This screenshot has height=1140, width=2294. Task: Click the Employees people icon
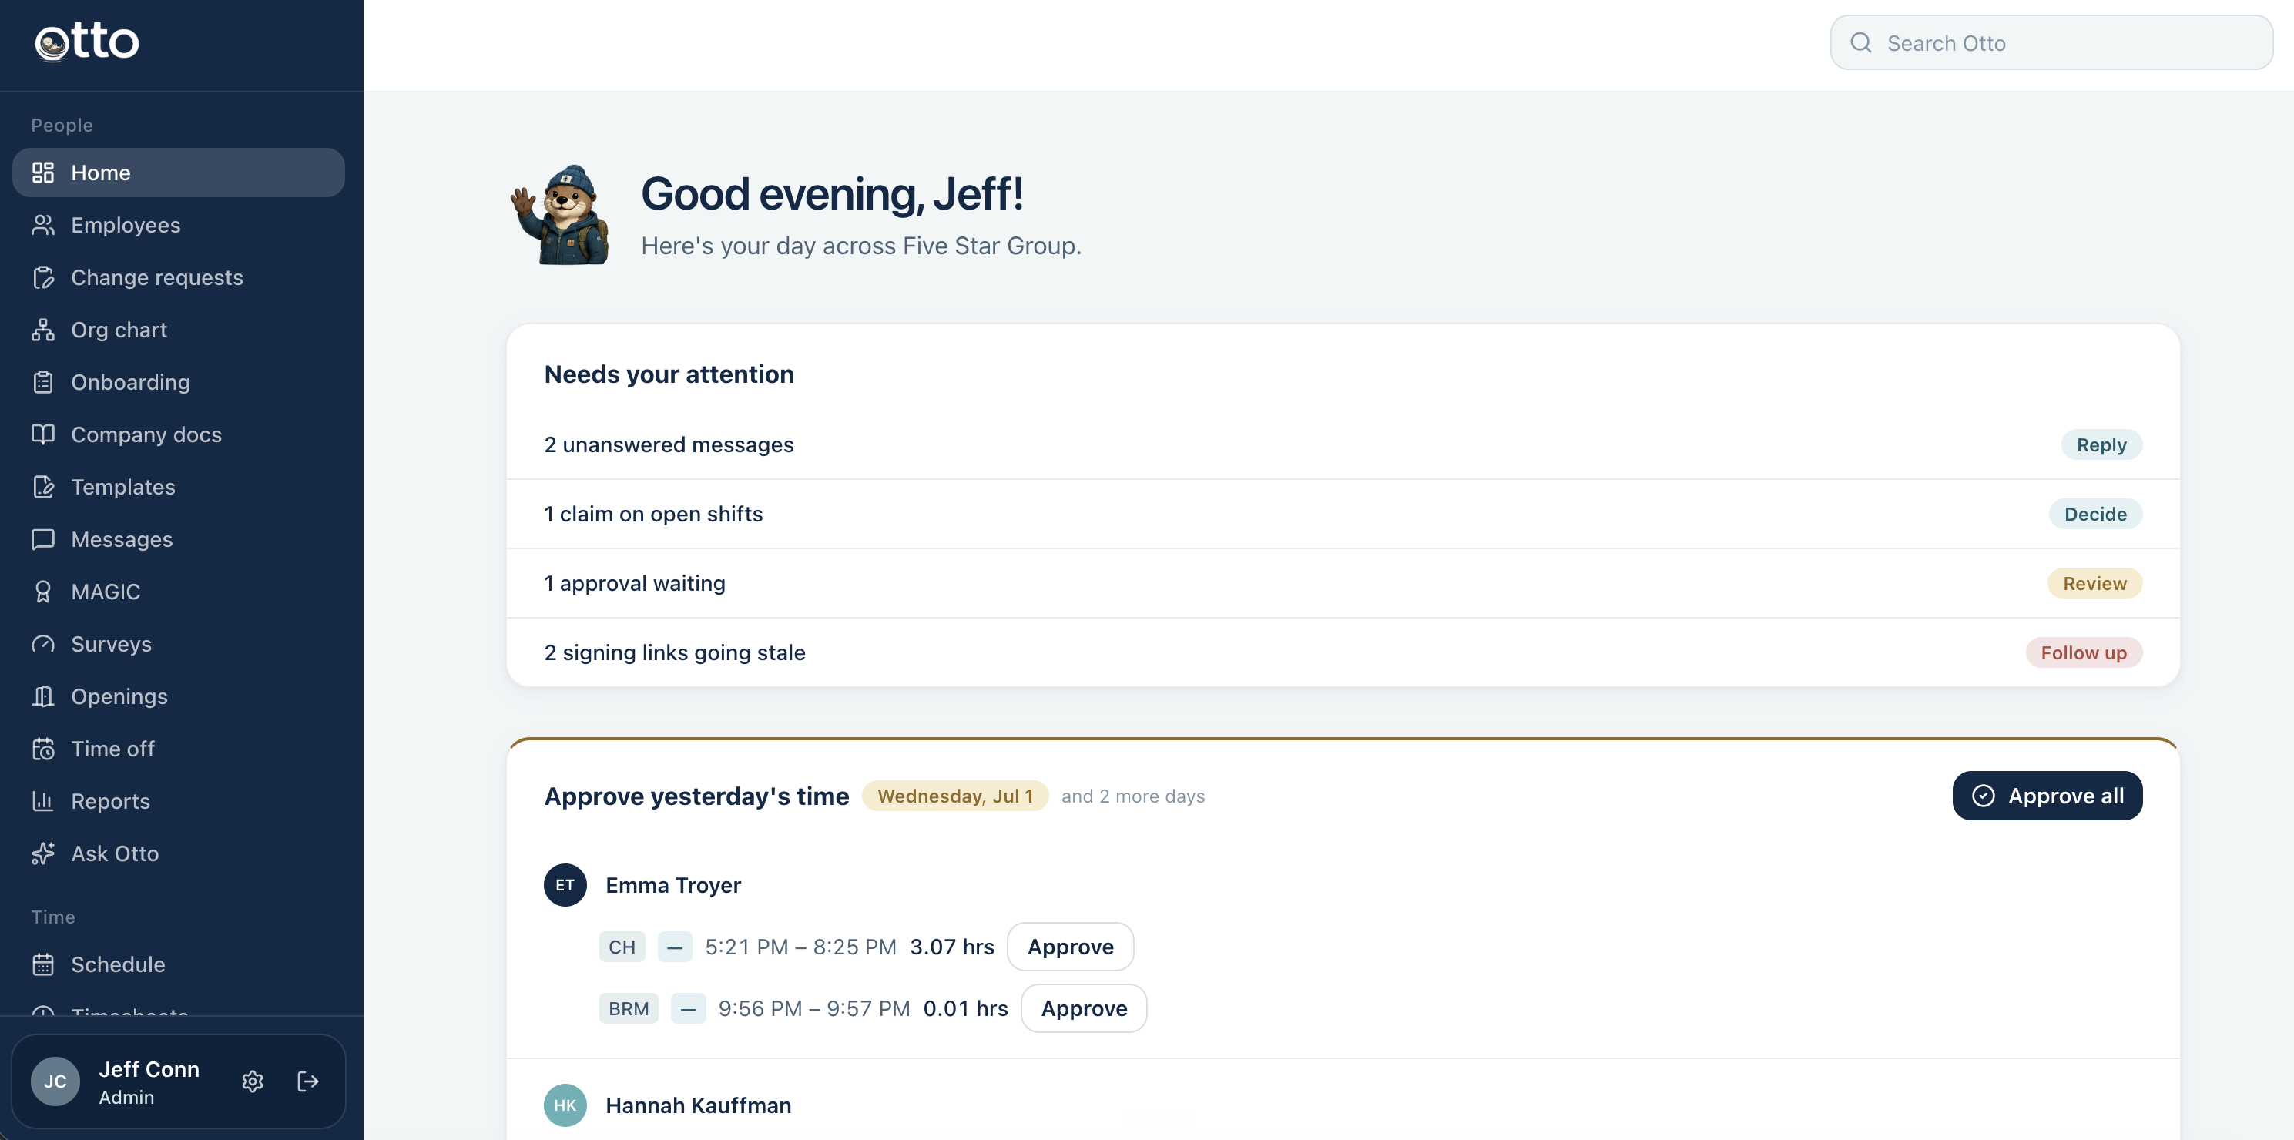(42, 226)
